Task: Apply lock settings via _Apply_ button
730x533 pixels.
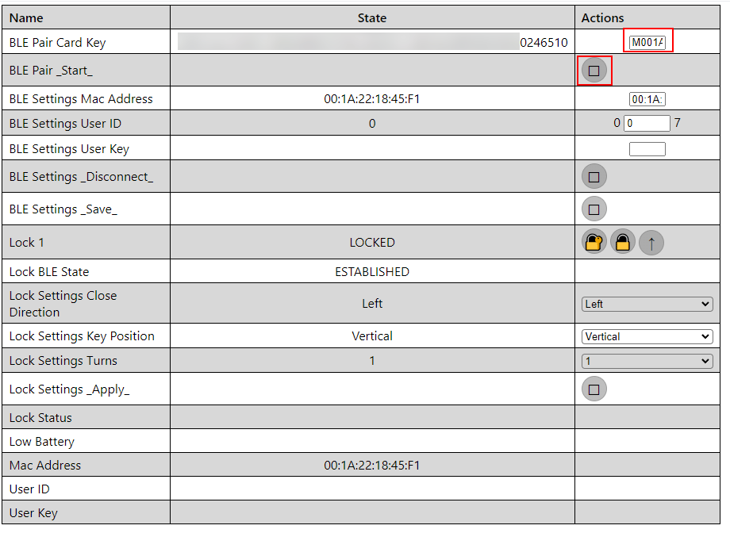Action: coord(594,389)
